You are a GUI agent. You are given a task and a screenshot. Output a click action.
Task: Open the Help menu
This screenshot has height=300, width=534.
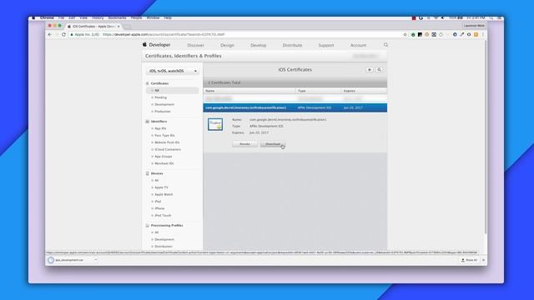coord(168,17)
